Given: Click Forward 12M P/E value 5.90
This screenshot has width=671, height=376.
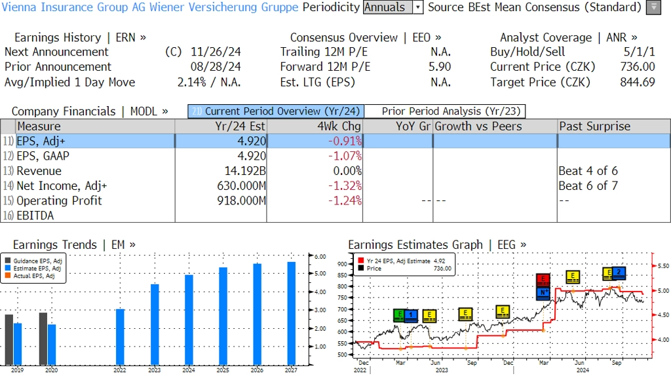Looking at the screenshot, I should 440,67.
